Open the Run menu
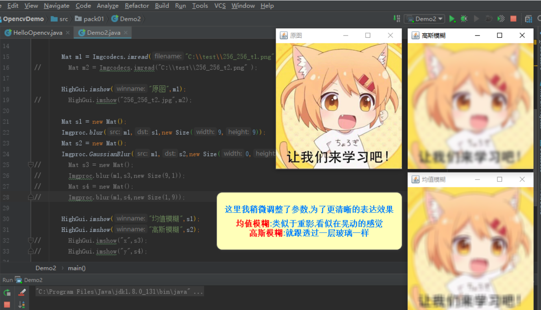The width and height of the screenshot is (541, 310). 181,6
